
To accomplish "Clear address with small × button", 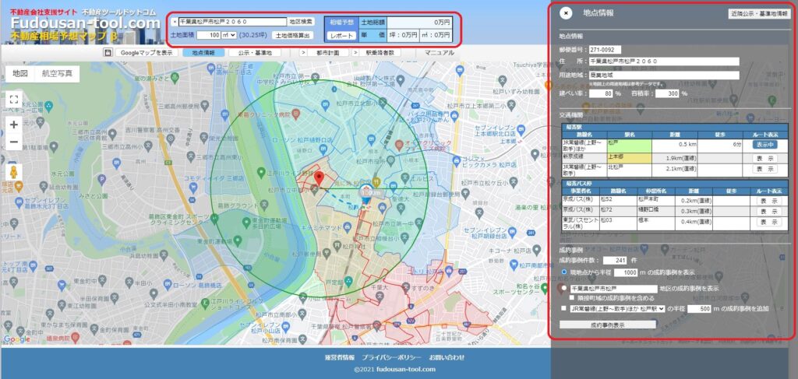I will click(x=175, y=22).
